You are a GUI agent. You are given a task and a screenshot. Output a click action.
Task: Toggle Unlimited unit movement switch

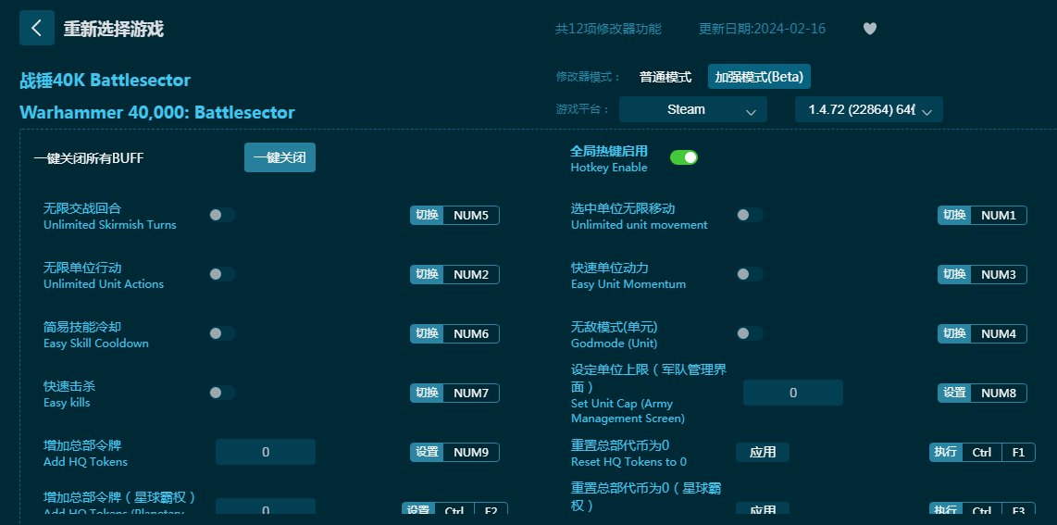pyautogui.click(x=750, y=215)
